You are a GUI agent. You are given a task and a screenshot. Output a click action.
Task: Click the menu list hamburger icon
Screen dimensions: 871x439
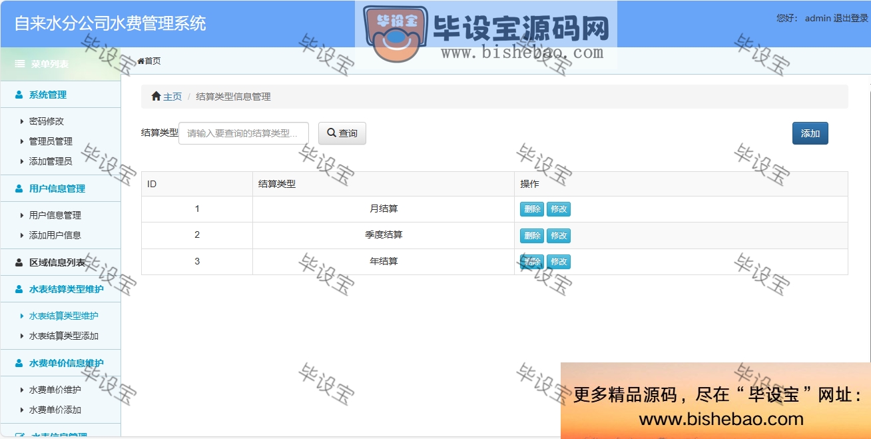click(20, 64)
